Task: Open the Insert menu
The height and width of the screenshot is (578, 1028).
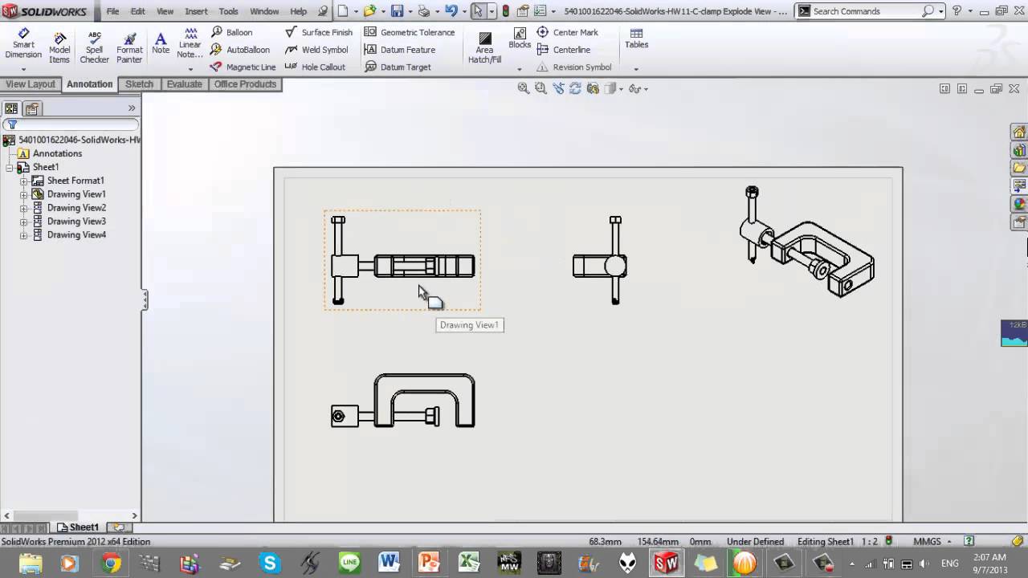Action: pos(196,11)
